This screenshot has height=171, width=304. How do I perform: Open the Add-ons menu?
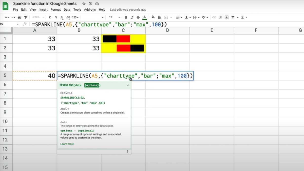pos(90,9)
